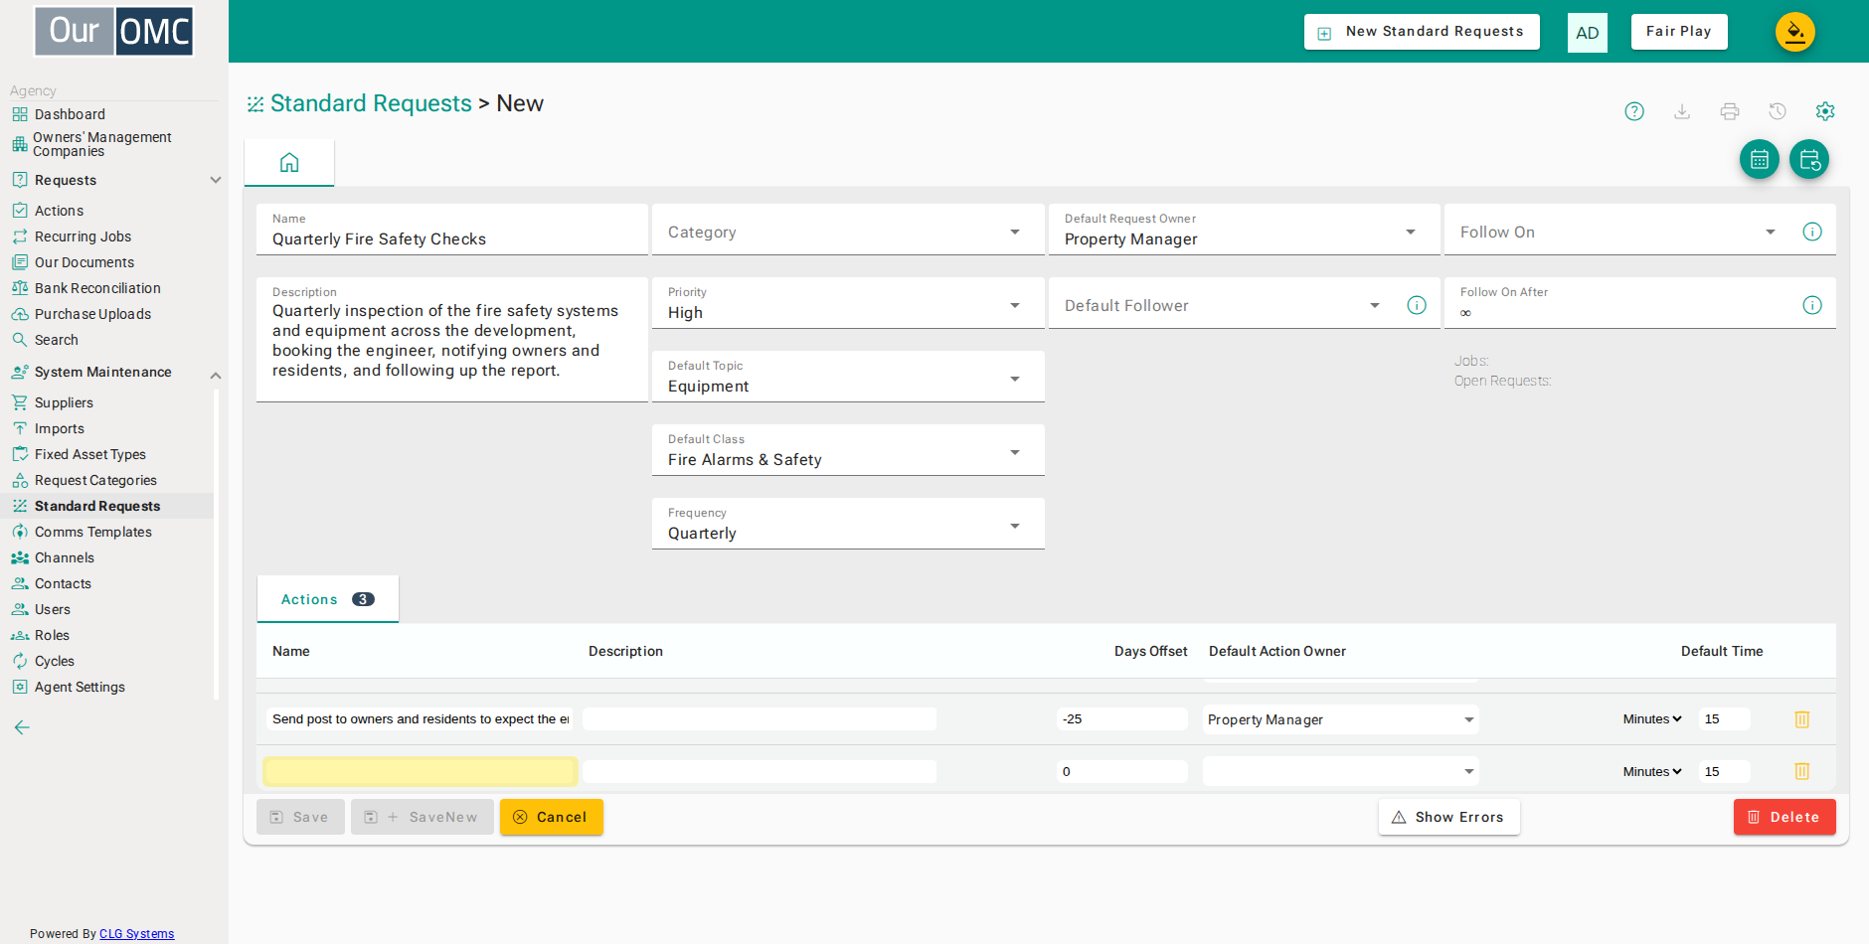Click the highlighted empty action Name field
Screen dimensions: 1869x944
[x=420, y=771]
